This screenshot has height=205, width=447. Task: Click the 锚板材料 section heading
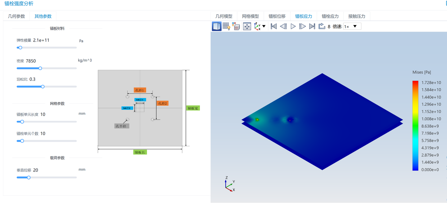tap(57, 28)
